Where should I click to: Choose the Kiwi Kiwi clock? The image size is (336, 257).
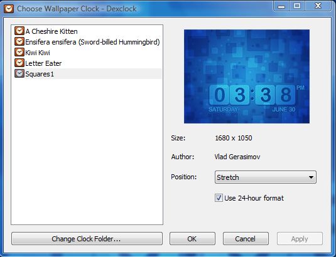38,53
